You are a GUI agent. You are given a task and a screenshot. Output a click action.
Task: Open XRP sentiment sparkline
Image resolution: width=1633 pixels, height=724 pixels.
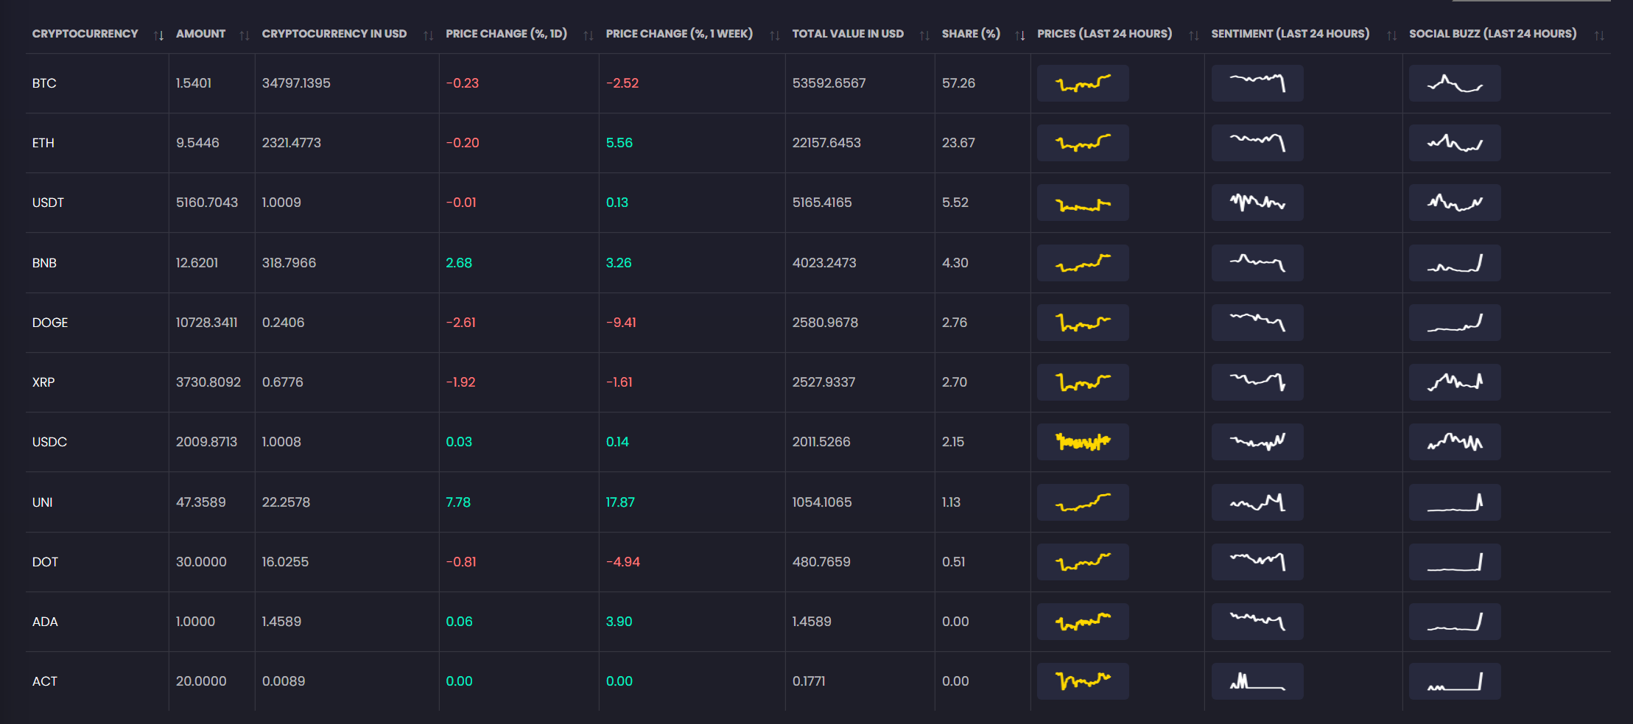pos(1257,382)
